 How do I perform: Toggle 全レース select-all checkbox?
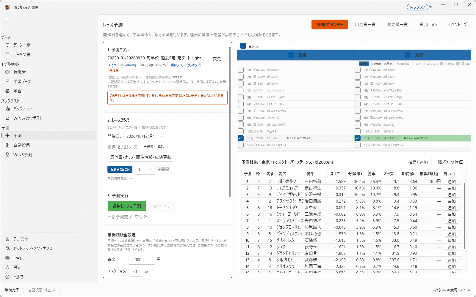tap(243, 46)
